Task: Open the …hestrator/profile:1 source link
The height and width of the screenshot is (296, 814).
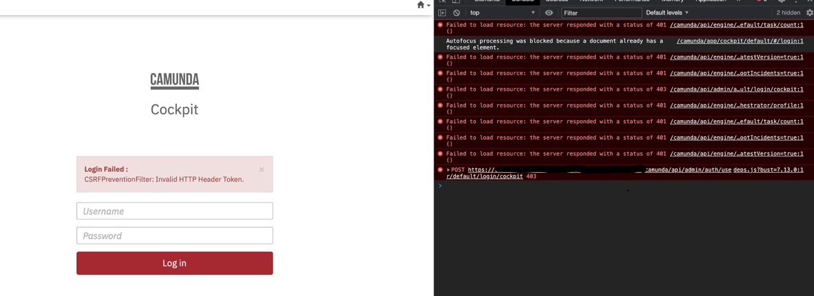Action: pyautogui.click(x=736, y=105)
